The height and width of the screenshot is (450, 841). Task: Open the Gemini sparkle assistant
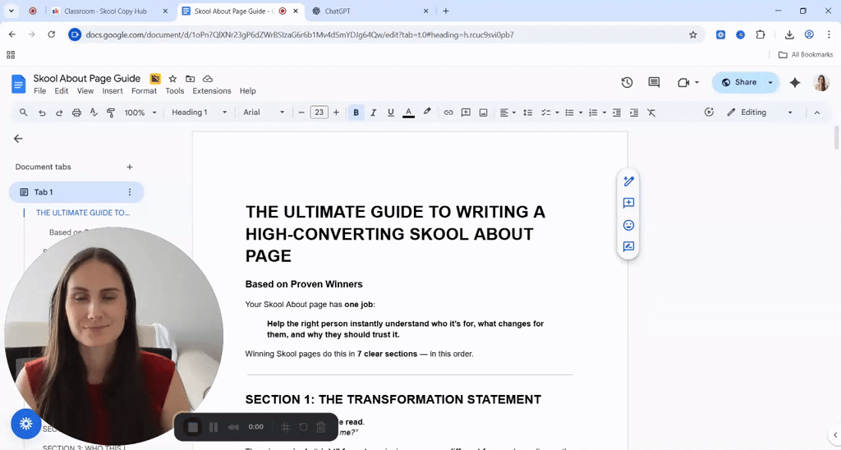(x=795, y=83)
